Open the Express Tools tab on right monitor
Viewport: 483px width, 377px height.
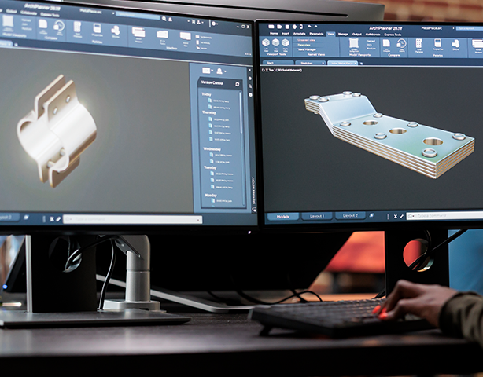click(x=393, y=35)
